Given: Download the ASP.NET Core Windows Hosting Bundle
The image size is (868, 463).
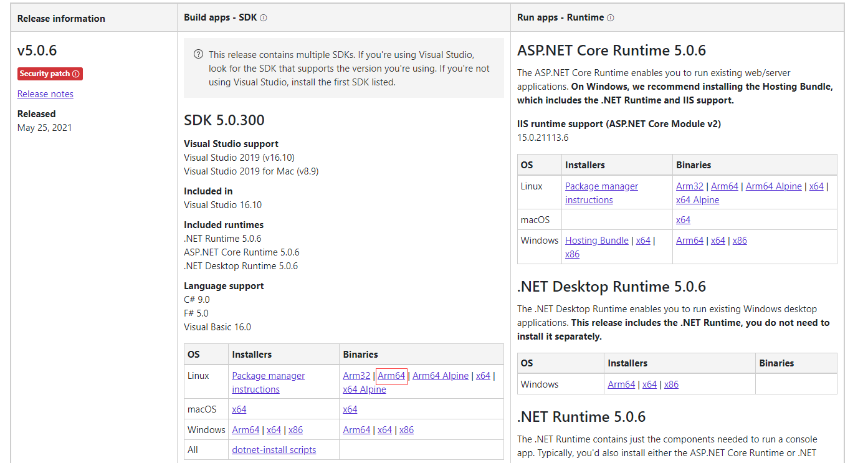Looking at the screenshot, I should (x=597, y=241).
